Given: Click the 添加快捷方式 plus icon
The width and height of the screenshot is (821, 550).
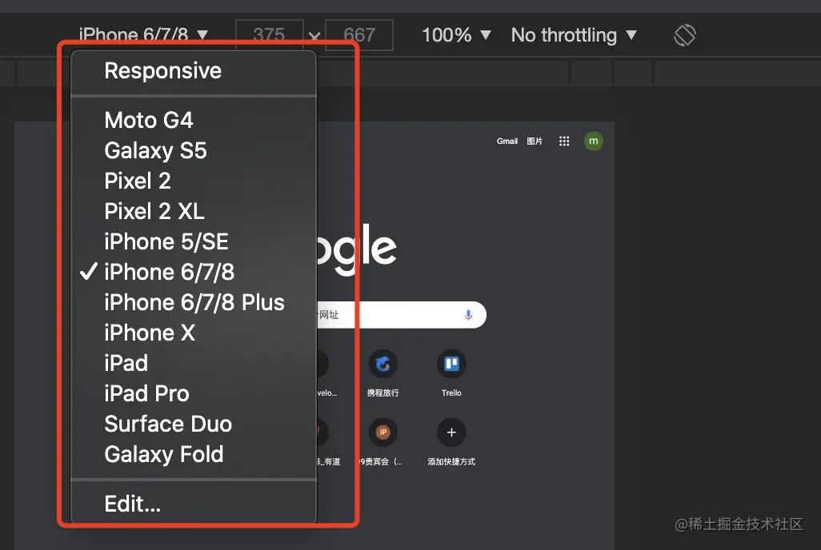Looking at the screenshot, I should [451, 432].
